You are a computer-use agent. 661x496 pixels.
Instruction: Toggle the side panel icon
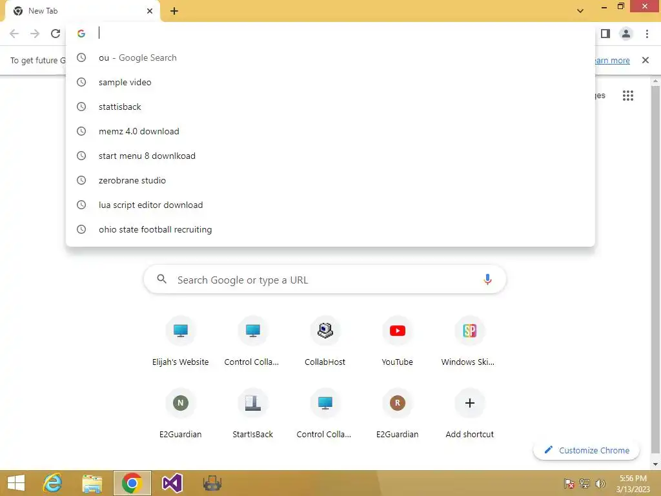[605, 34]
